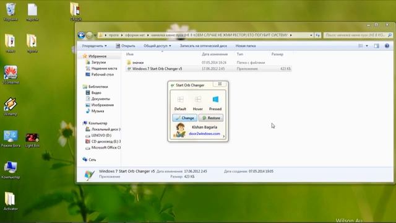Select the Activator folder on desktop
Viewport: 396px width, 223px height.
coord(11,201)
